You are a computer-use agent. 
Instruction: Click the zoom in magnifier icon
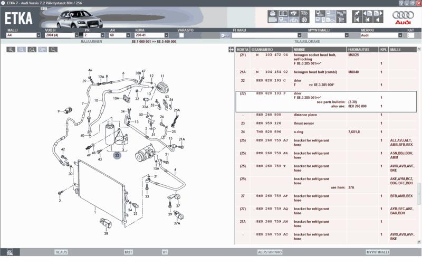point(11,50)
